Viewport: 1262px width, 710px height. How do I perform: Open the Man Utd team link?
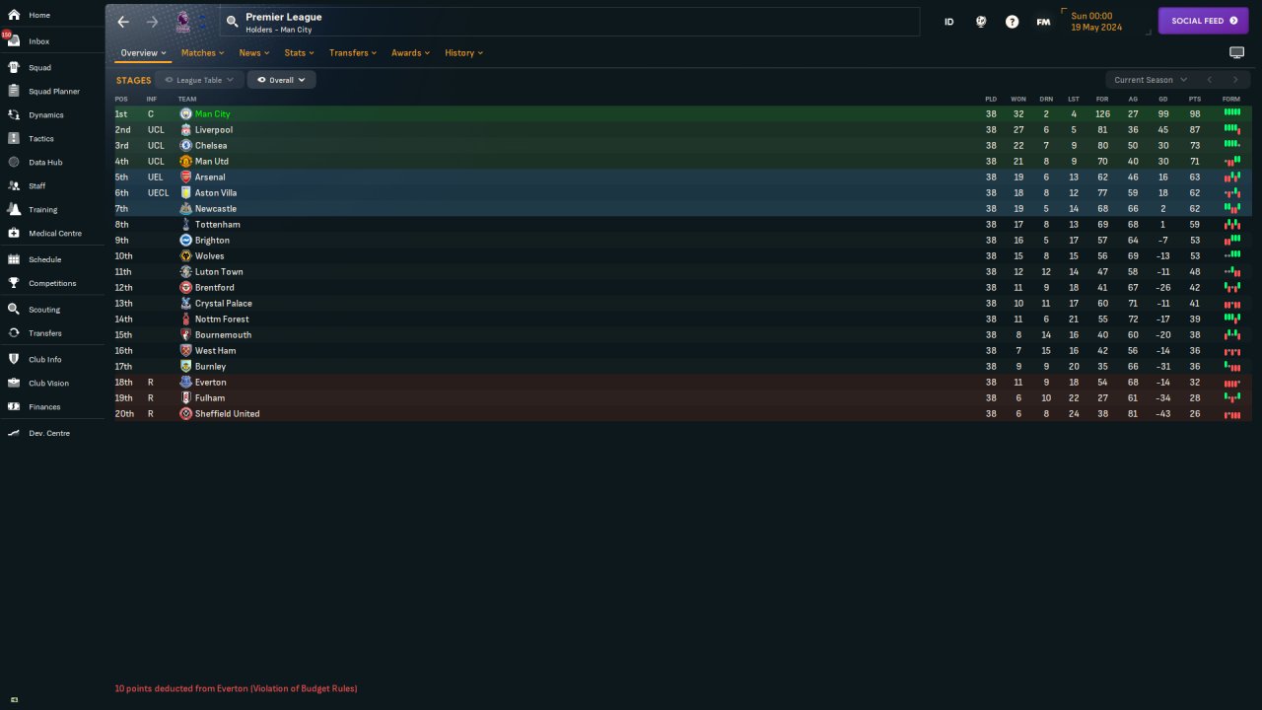[x=212, y=162]
